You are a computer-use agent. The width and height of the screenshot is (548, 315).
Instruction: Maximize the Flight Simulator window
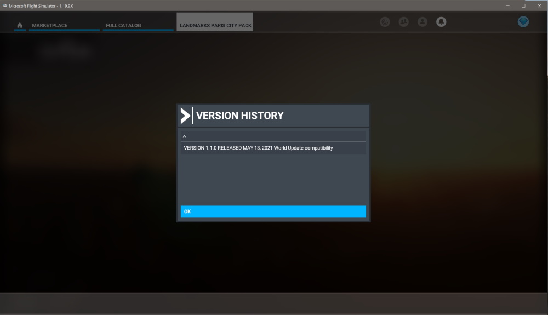coord(523,5)
